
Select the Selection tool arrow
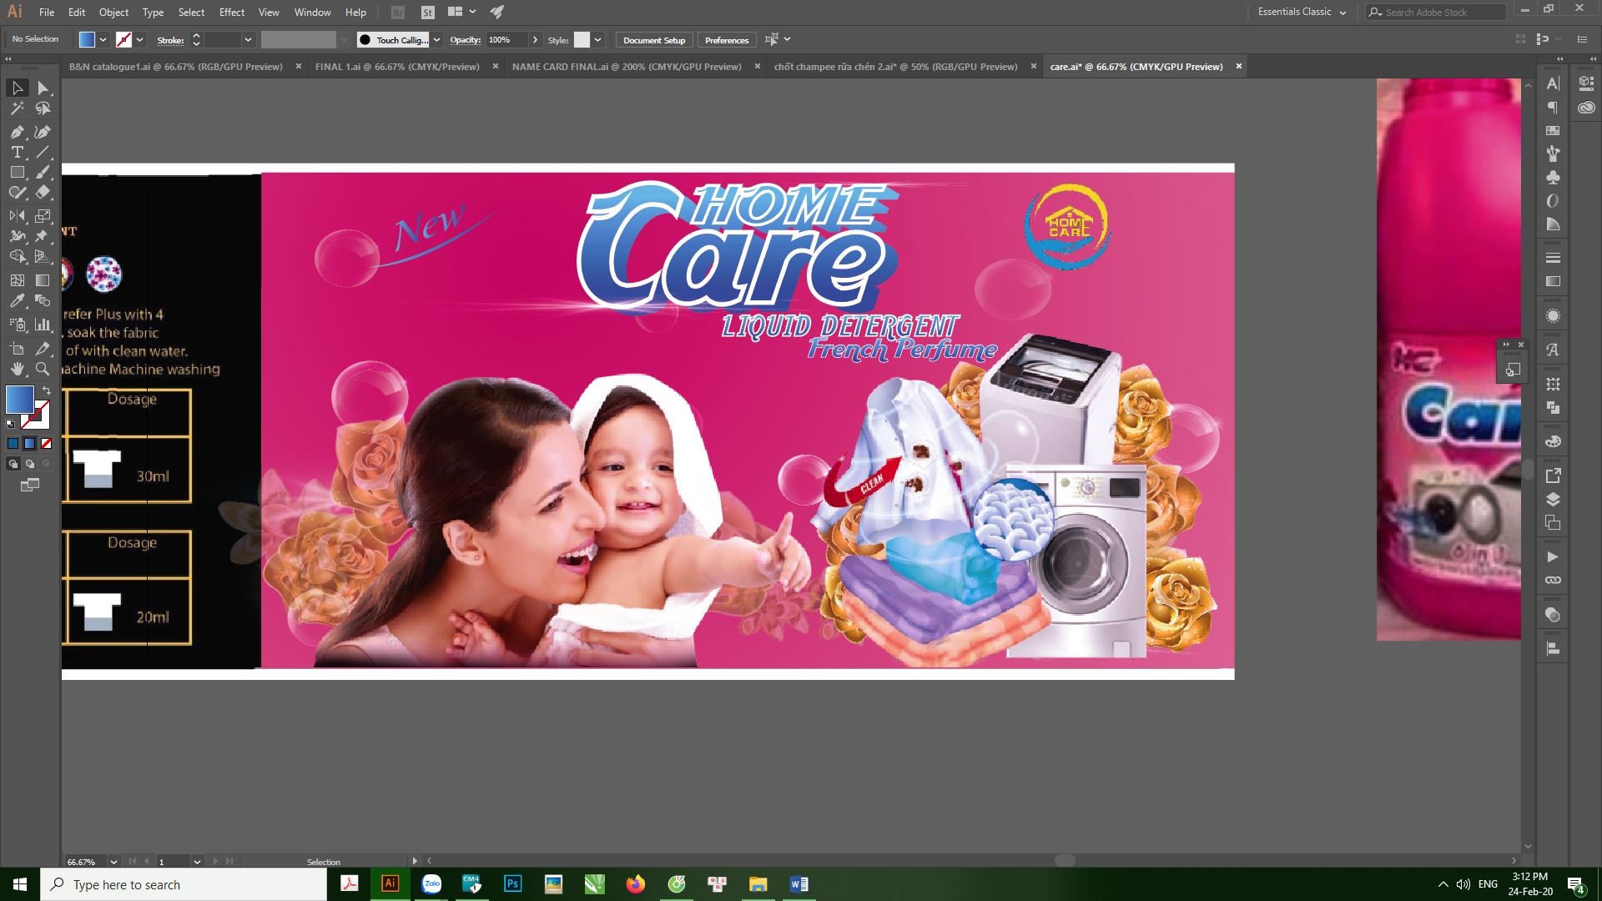(18, 88)
